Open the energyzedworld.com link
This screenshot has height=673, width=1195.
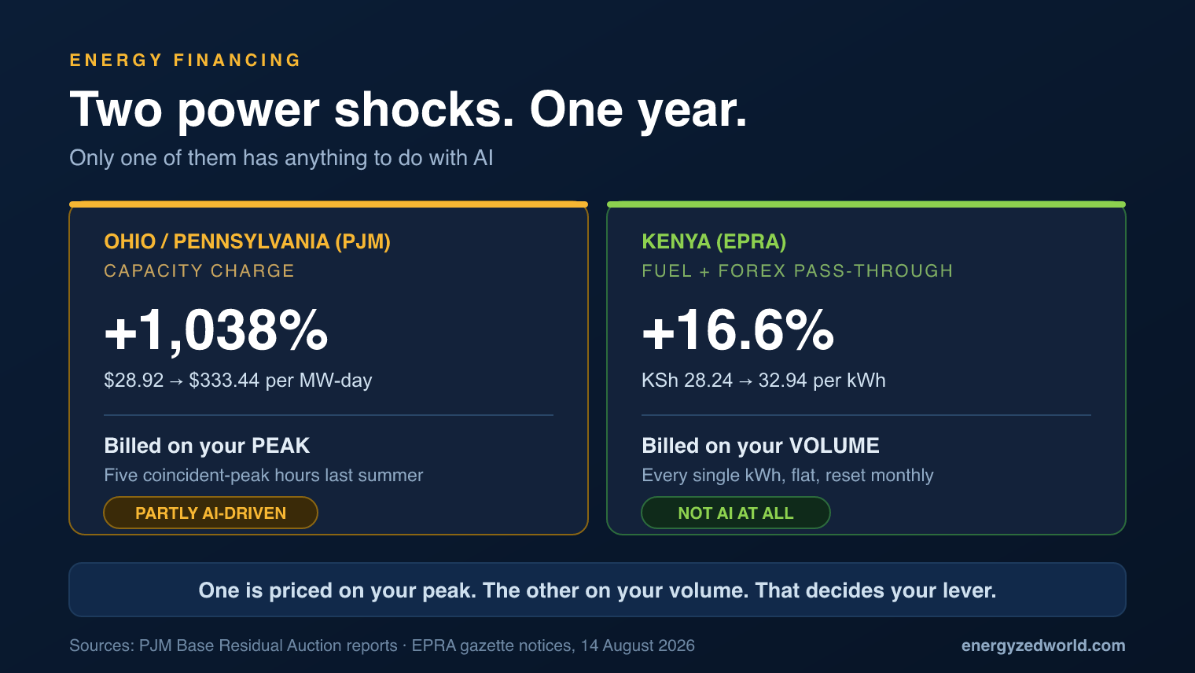click(1043, 645)
